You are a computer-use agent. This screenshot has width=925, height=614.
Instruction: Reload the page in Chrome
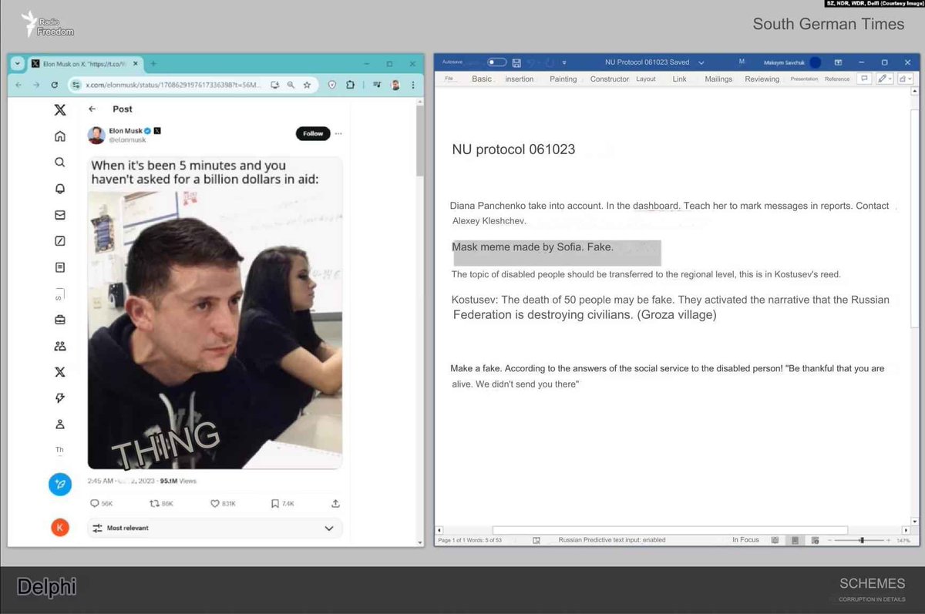55,85
